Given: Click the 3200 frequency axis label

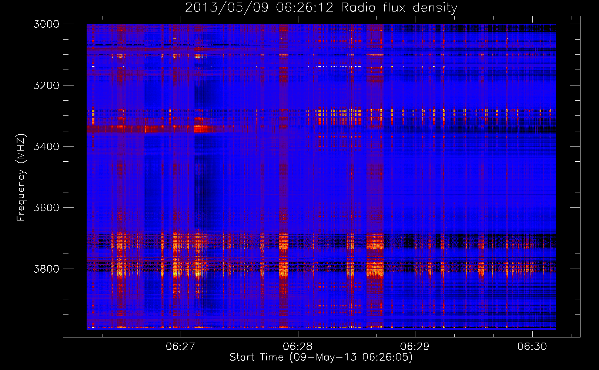Looking at the screenshot, I should click(46, 85).
